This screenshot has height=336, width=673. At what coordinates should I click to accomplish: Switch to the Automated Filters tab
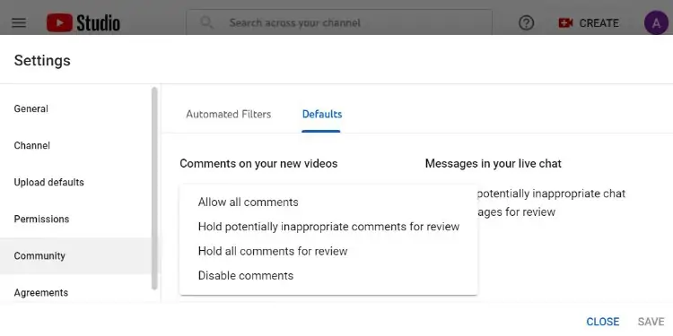pos(228,115)
